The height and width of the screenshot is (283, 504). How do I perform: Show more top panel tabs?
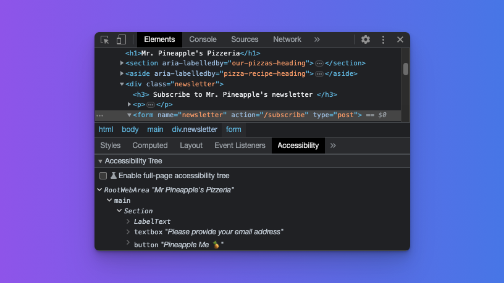click(x=317, y=39)
